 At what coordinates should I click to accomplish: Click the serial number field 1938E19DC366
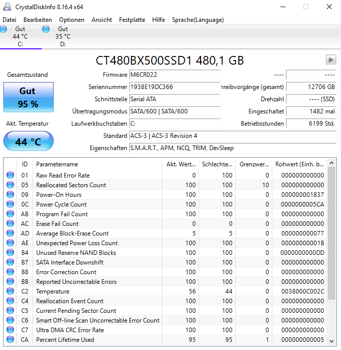(175, 87)
